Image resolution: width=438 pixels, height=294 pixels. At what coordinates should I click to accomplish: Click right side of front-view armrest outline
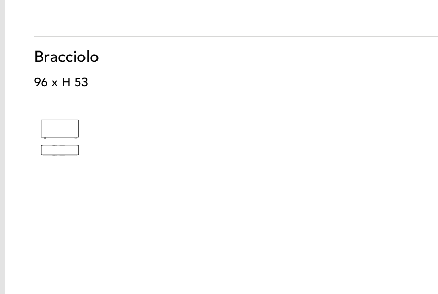click(79, 129)
